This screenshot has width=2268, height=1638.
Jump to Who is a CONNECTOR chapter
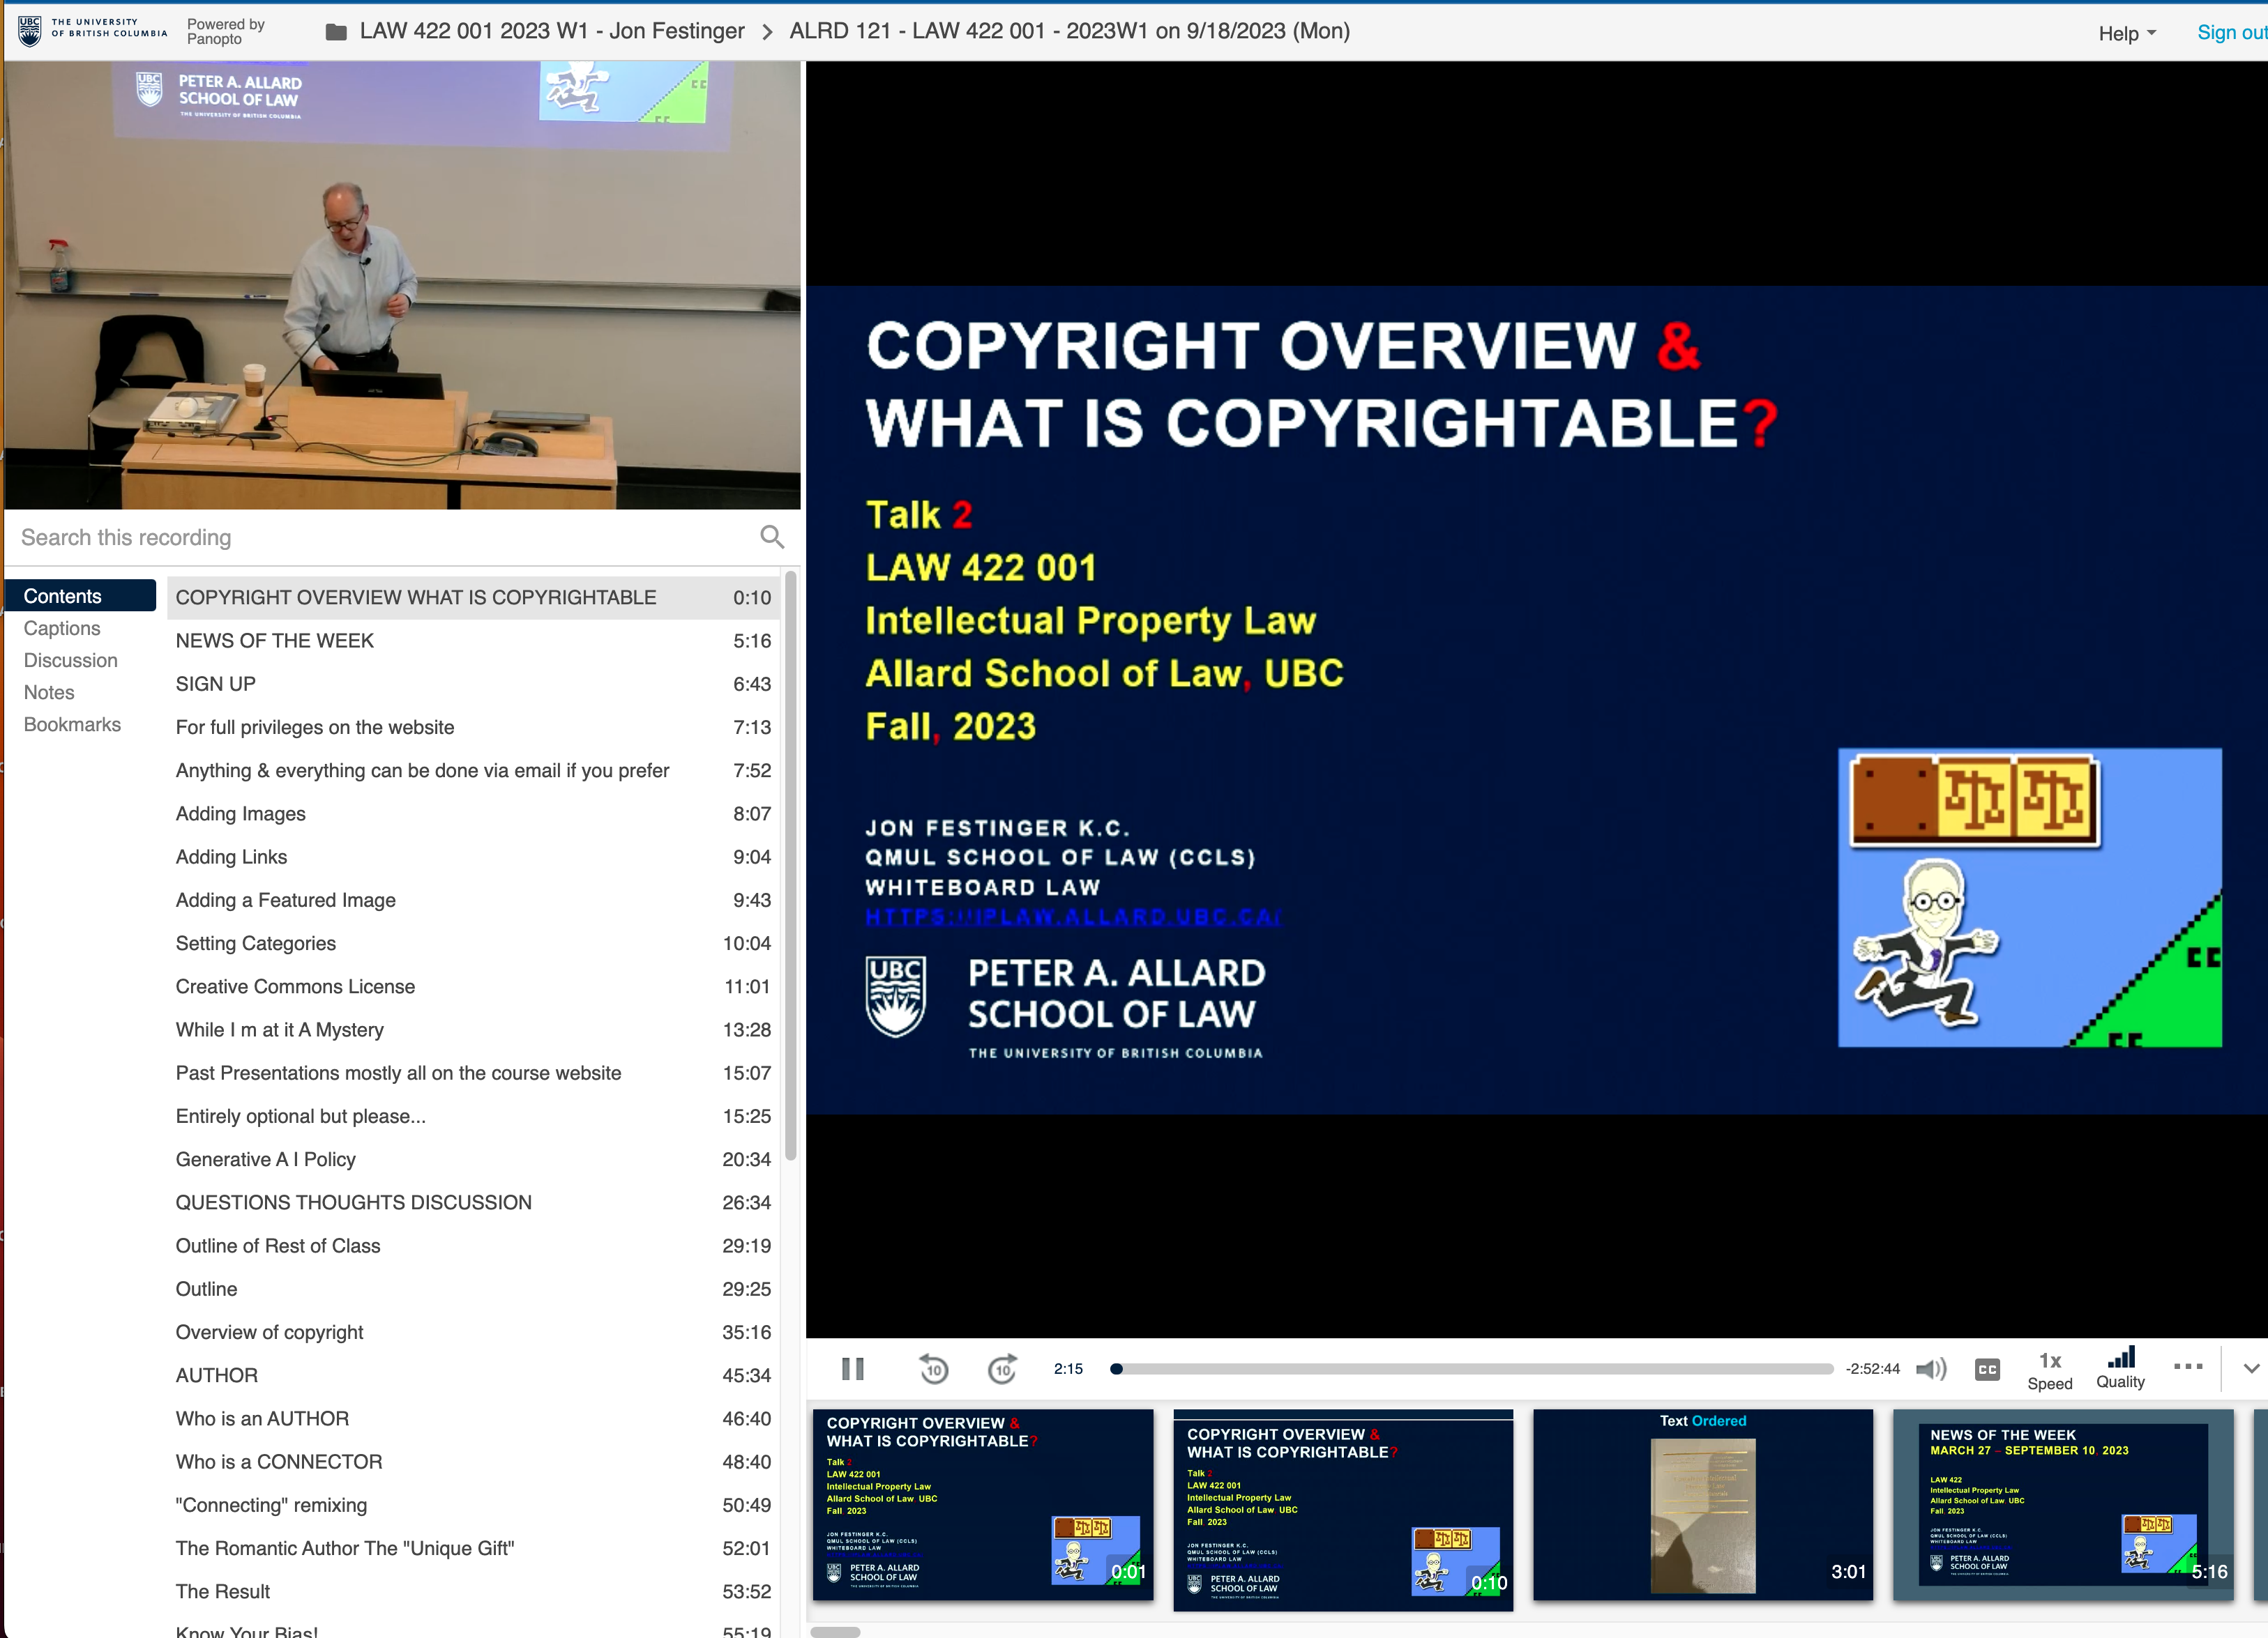point(473,1461)
